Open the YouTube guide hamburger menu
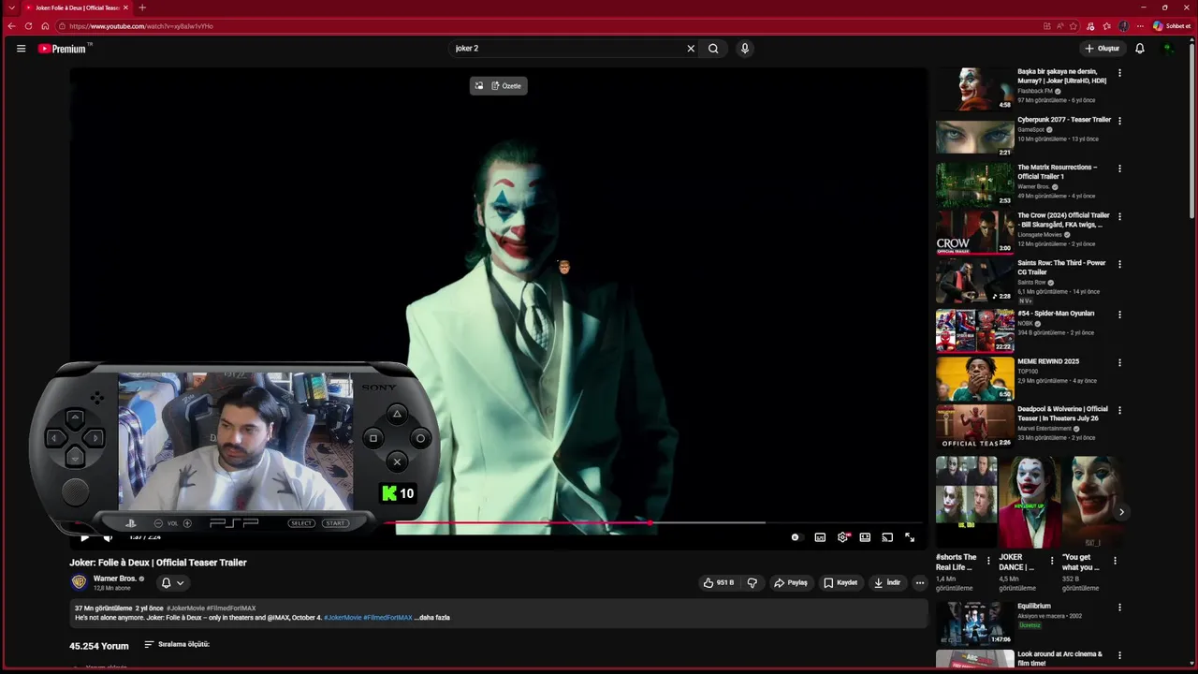The height and width of the screenshot is (674, 1198). pos(21,49)
